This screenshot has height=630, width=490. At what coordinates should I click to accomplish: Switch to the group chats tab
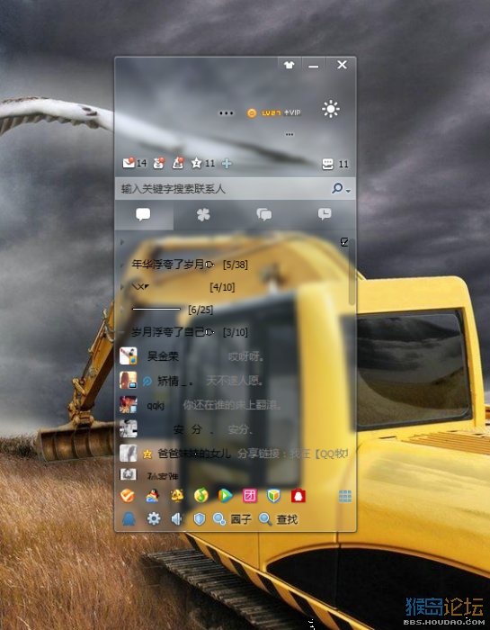264,214
